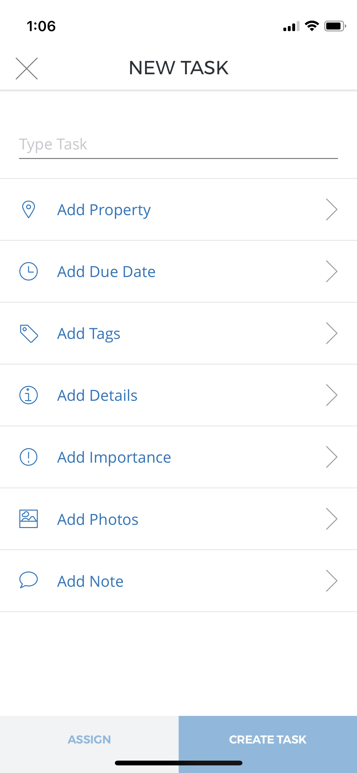
Task: Tap the speech bubble note icon
Action: pos(29,580)
